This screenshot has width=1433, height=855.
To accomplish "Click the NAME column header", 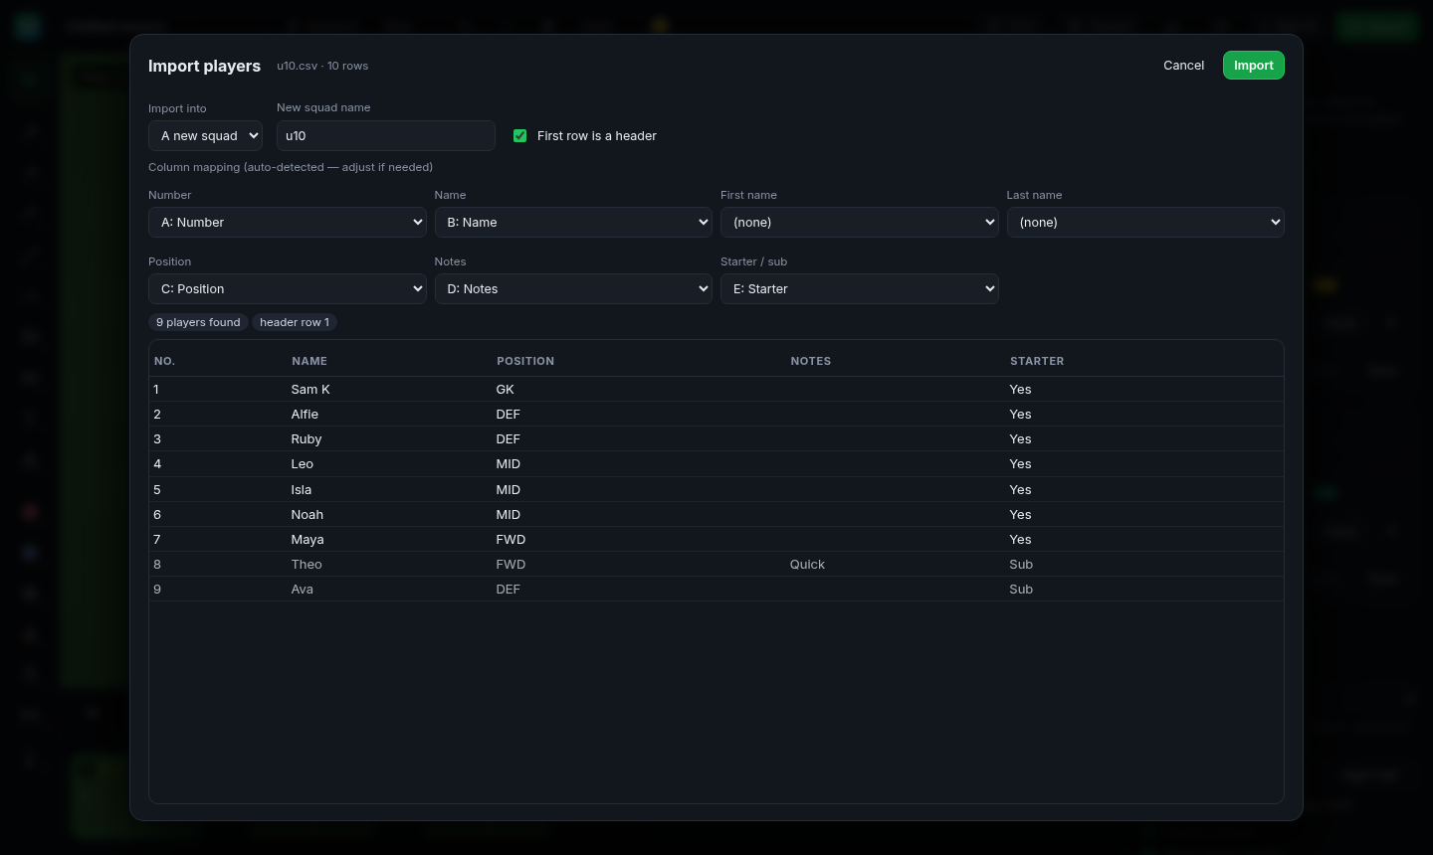I will point(309,361).
